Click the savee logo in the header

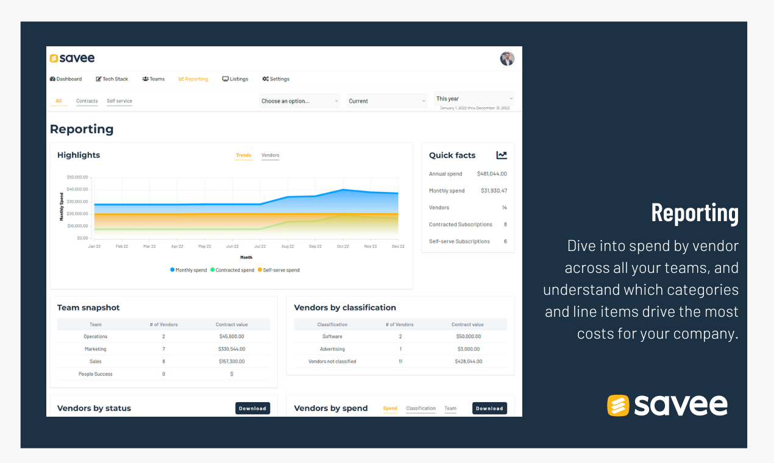pyautogui.click(x=72, y=58)
